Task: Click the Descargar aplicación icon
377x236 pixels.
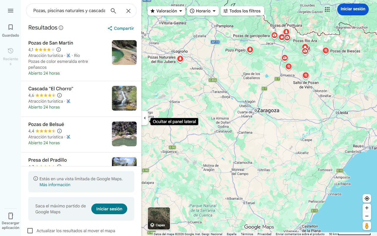Action: point(11,216)
